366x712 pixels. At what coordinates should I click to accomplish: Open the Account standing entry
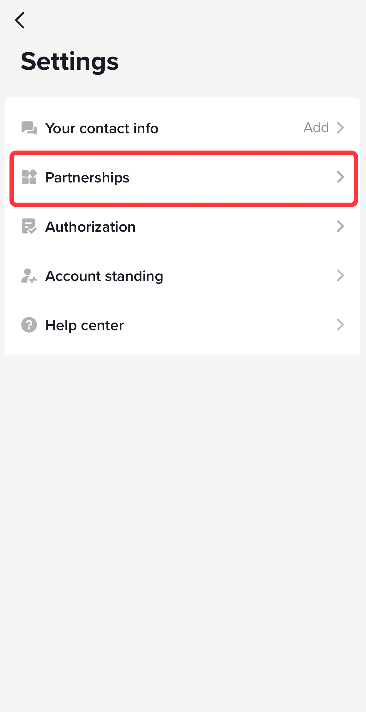point(183,276)
